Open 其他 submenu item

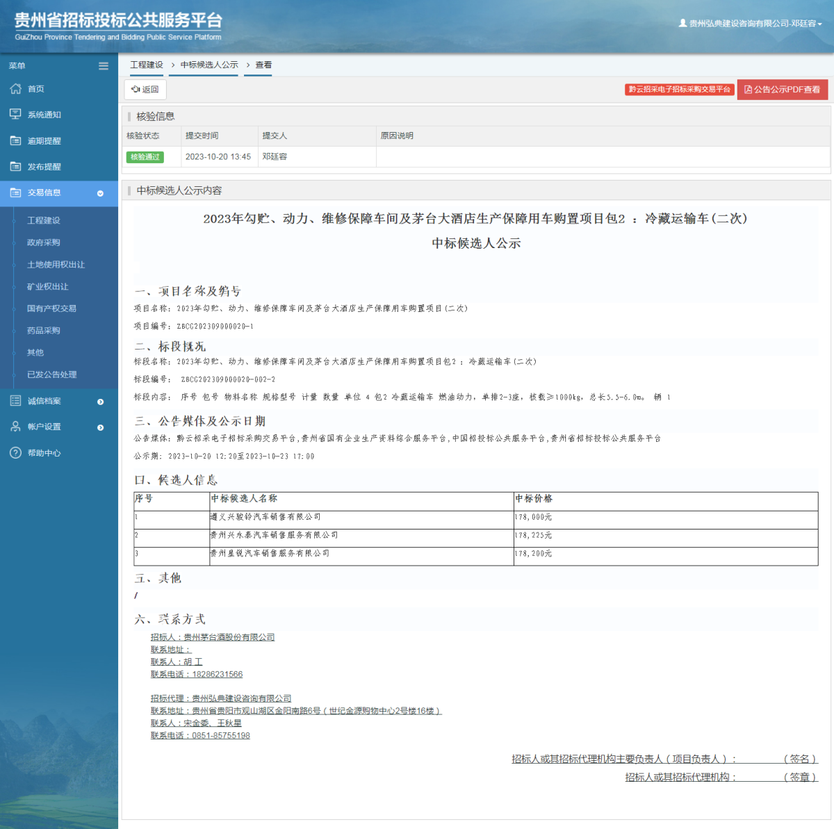35,352
